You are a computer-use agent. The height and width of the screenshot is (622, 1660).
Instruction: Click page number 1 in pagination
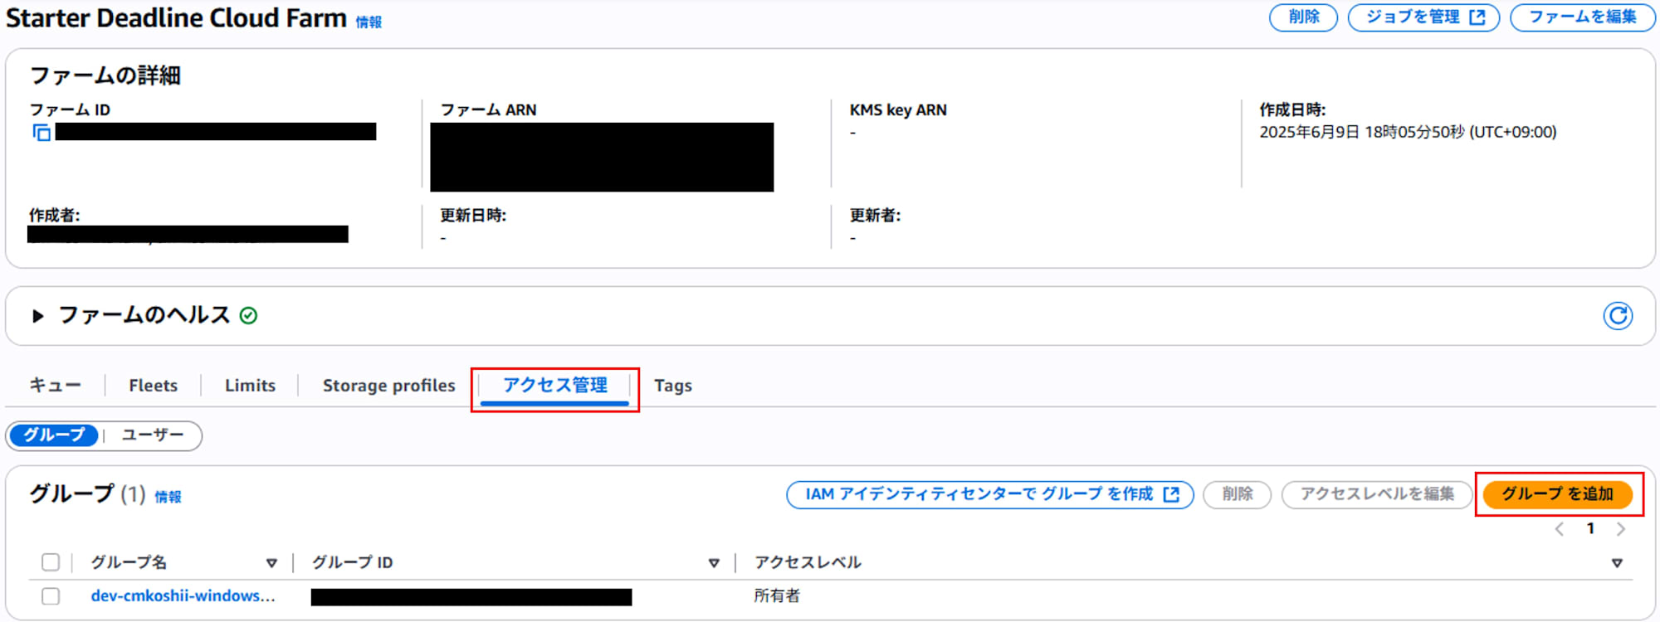pyautogui.click(x=1590, y=529)
